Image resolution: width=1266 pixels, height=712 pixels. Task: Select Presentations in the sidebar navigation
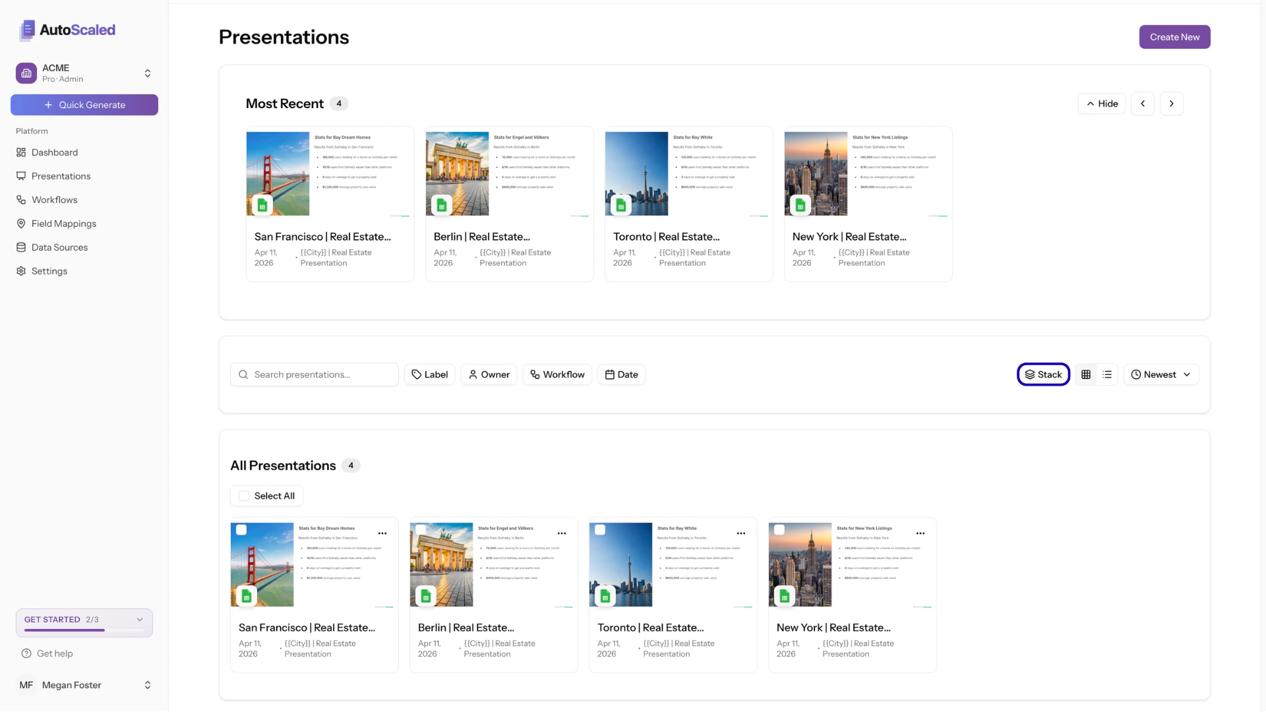61,176
